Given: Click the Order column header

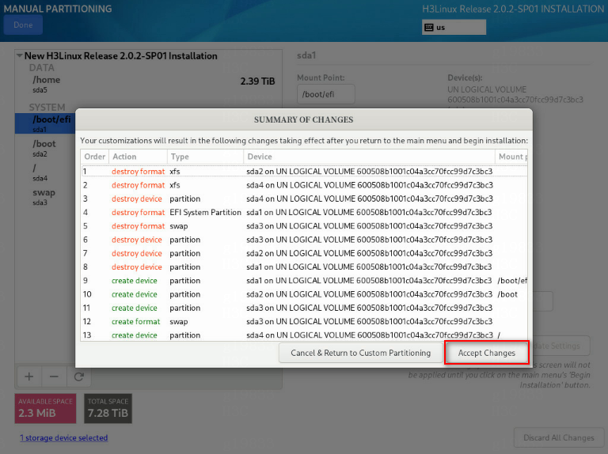Looking at the screenshot, I should [x=95, y=157].
